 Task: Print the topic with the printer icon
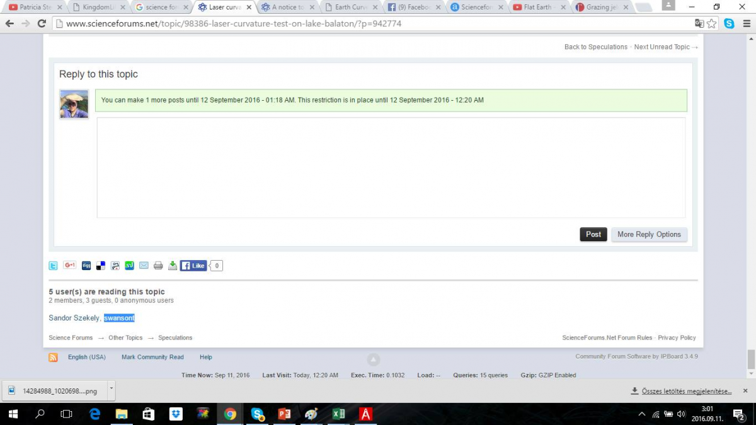pyautogui.click(x=158, y=266)
